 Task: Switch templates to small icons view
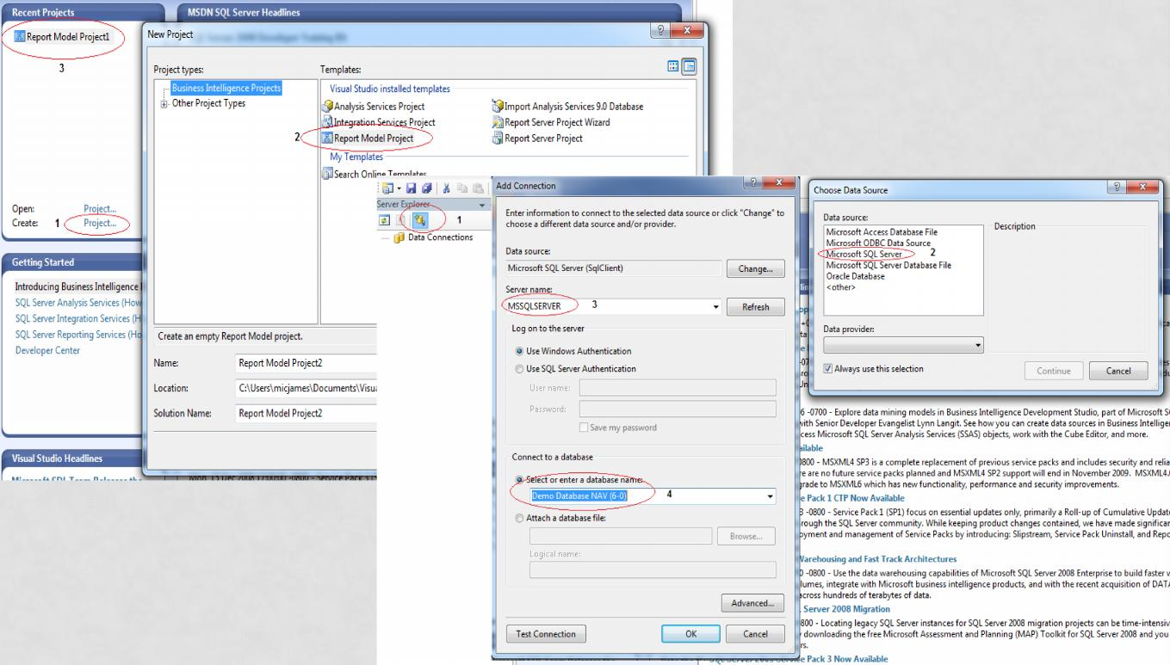point(689,67)
